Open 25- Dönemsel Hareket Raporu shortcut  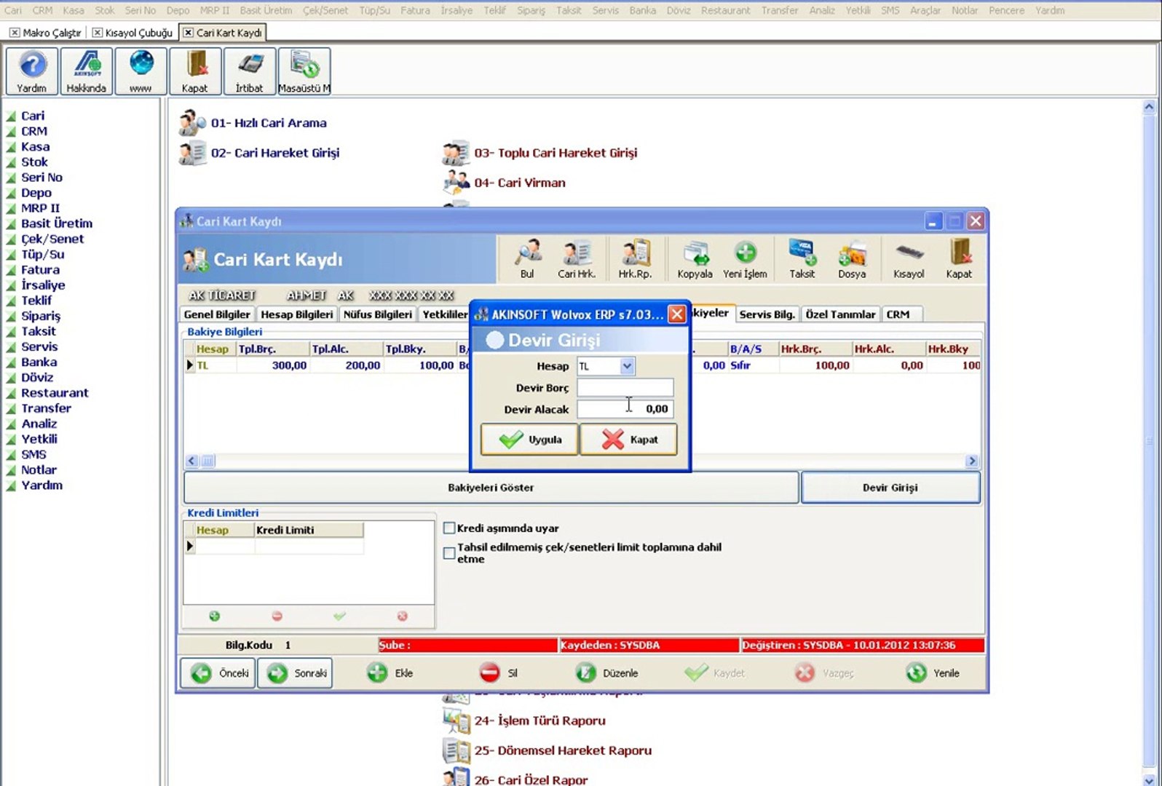(548, 750)
